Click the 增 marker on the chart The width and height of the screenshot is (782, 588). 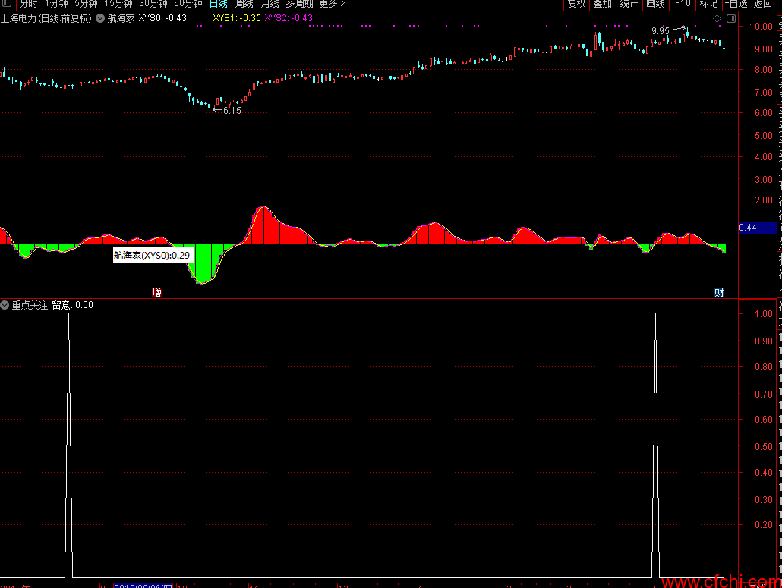(156, 293)
